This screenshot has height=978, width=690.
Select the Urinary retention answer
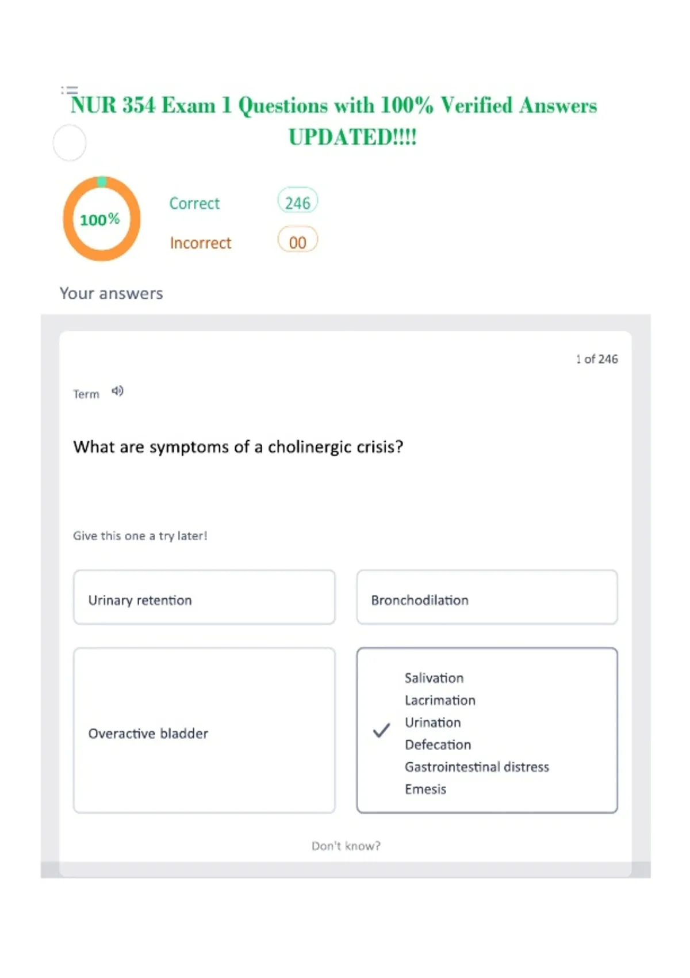[x=204, y=597]
